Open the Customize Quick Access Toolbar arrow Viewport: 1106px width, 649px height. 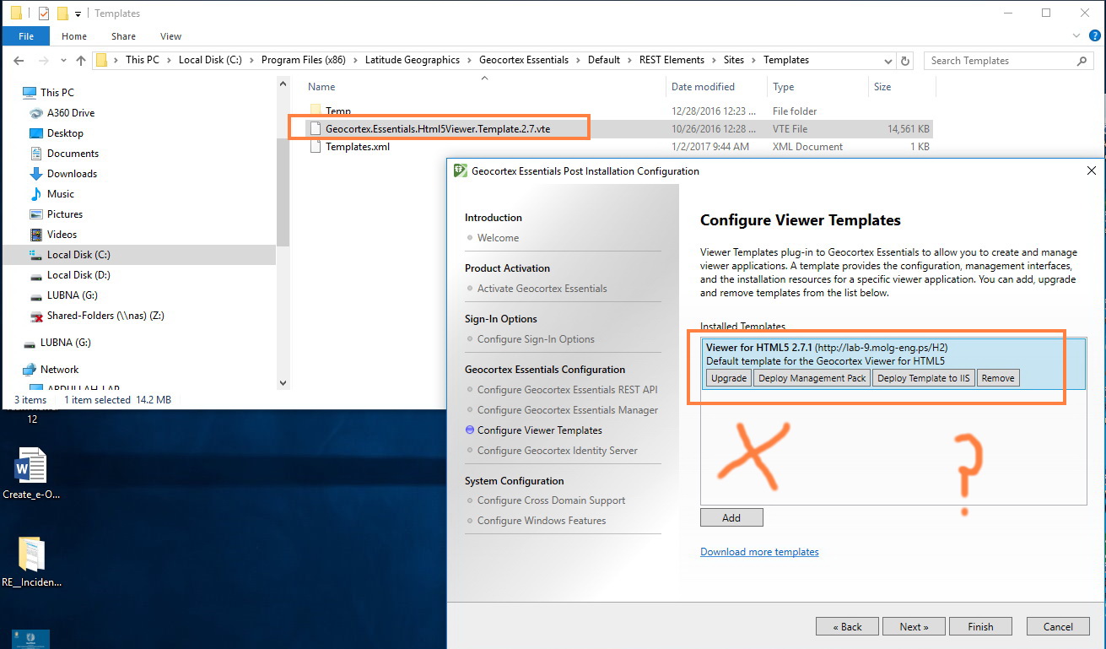(x=78, y=14)
